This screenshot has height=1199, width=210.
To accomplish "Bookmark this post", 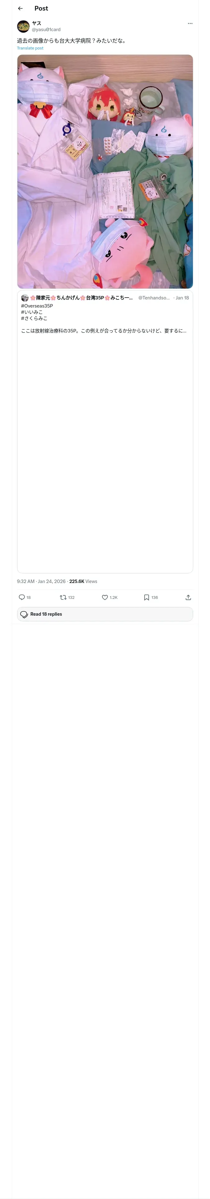I will point(146,597).
